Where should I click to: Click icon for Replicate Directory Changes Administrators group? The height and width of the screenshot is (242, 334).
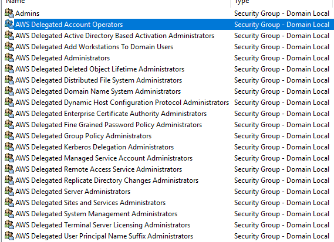[9, 180]
